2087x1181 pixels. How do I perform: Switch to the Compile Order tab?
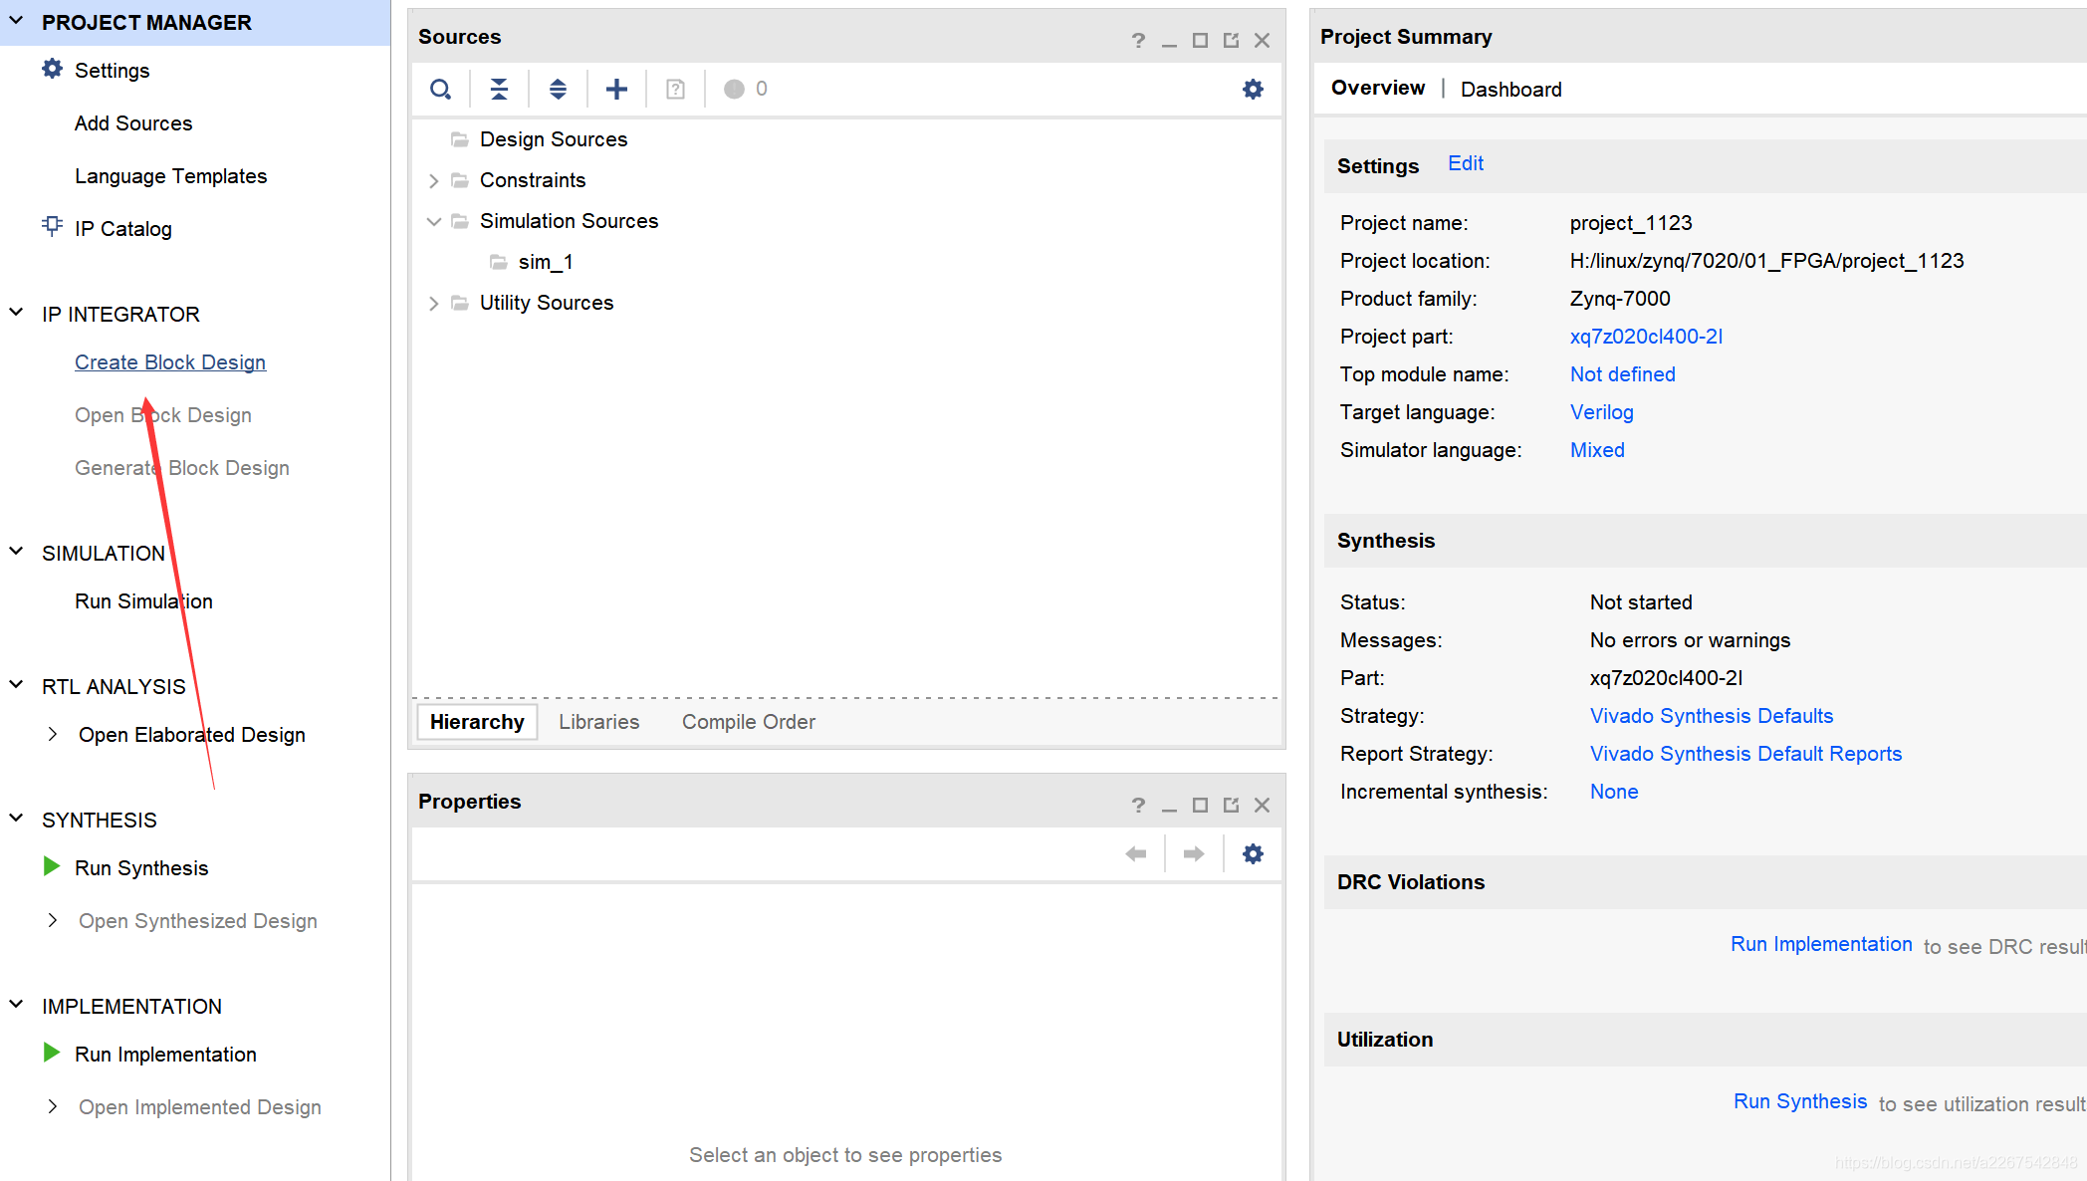click(x=748, y=722)
